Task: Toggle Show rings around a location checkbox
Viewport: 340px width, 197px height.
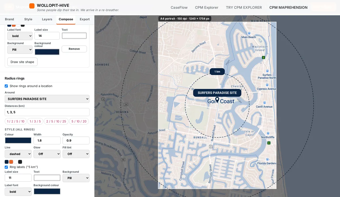Action: click(6, 86)
